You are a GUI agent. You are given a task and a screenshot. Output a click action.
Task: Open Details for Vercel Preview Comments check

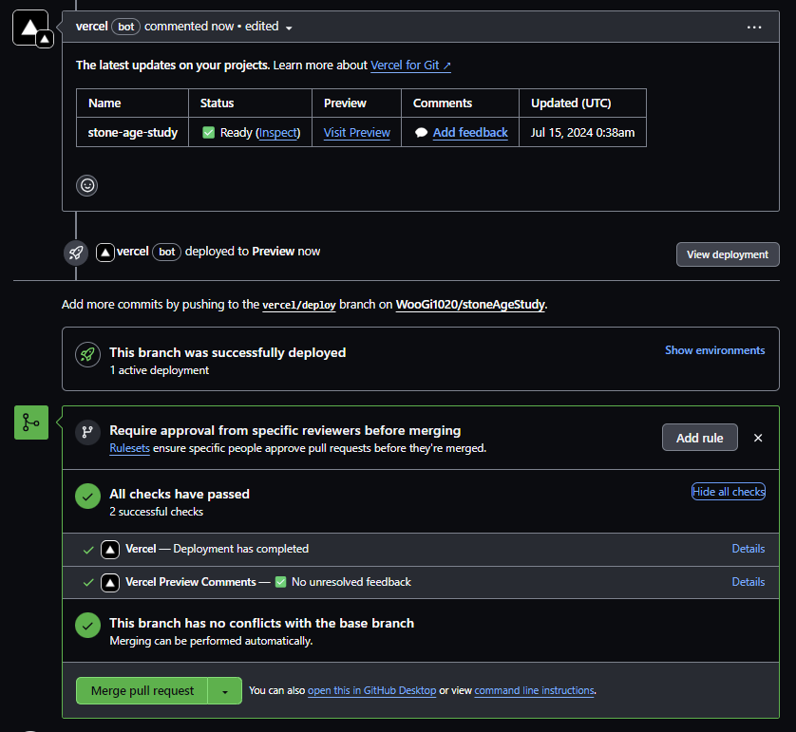pos(748,582)
